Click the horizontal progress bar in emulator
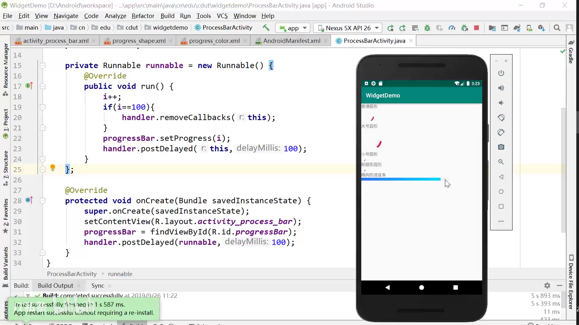This screenshot has height=325, width=579. [x=400, y=179]
